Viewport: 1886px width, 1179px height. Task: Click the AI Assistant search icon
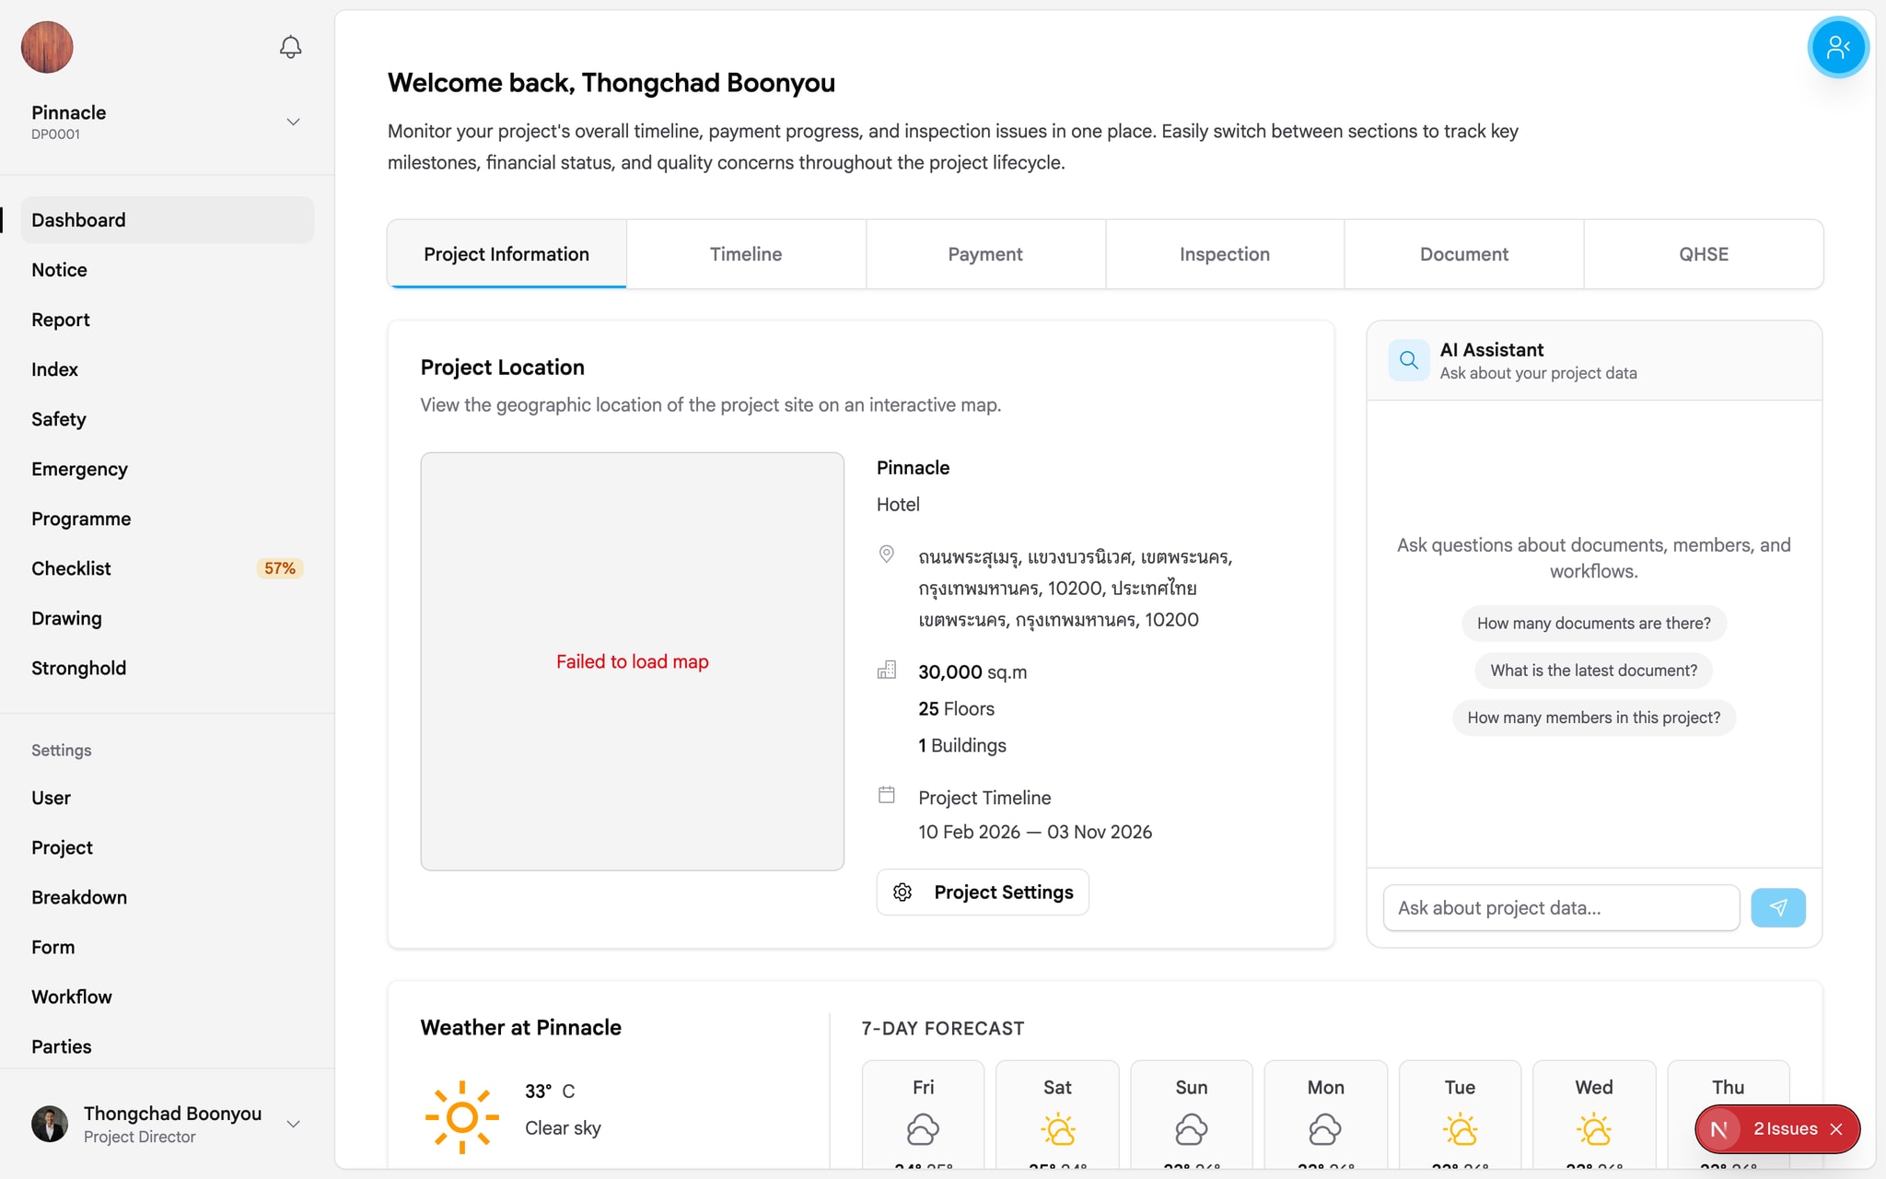(x=1408, y=360)
